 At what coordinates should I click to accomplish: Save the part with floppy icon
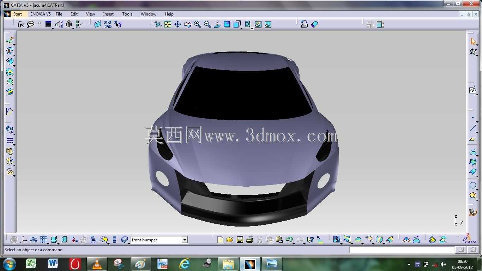[240, 240]
